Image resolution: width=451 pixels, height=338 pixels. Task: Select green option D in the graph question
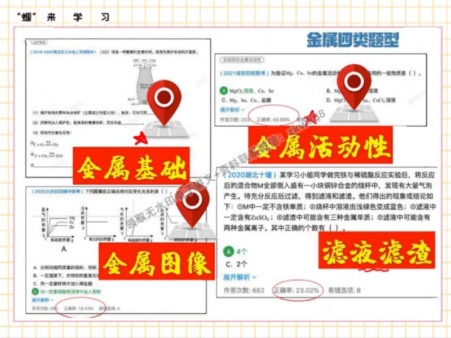[x=67, y=291]
